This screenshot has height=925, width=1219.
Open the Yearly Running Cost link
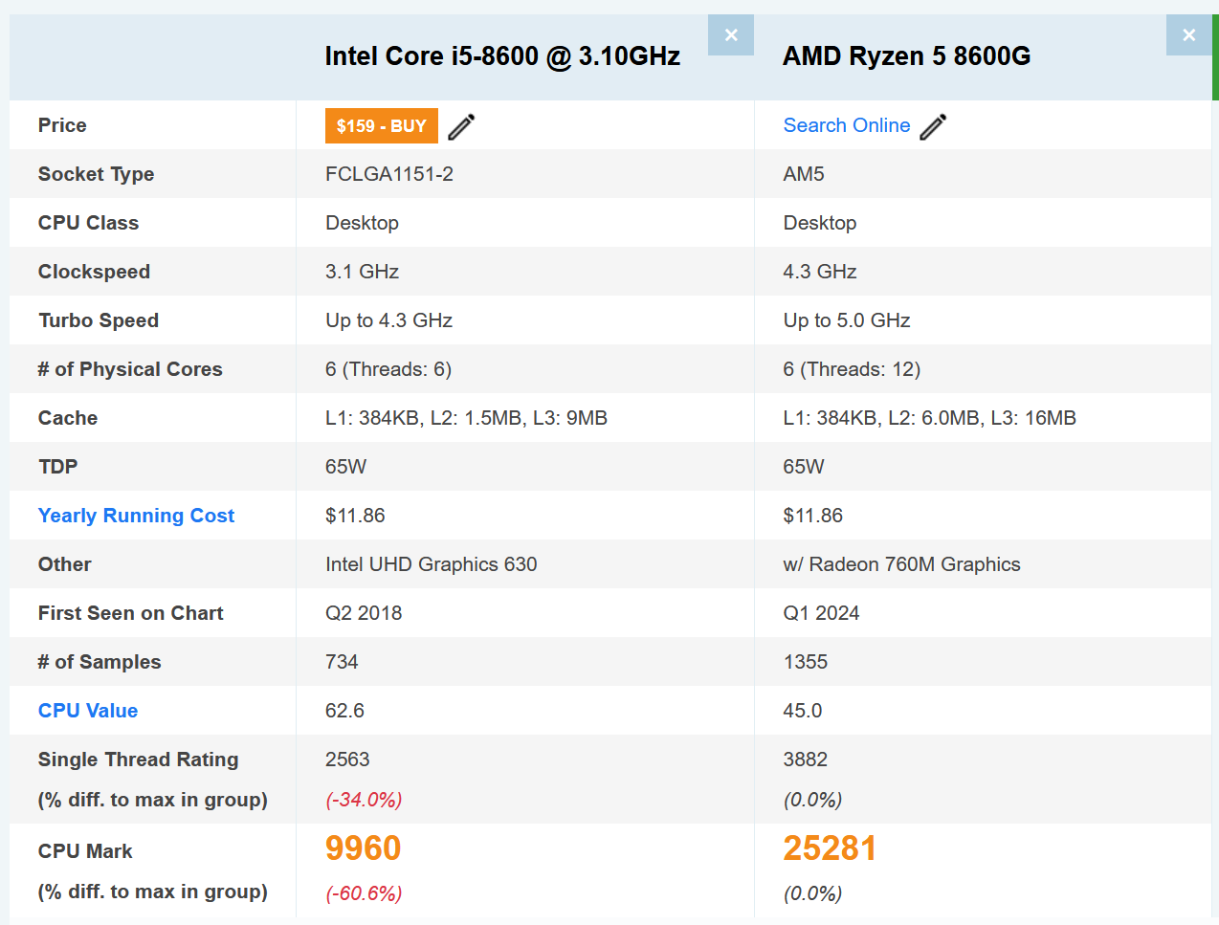pos(136,516)
